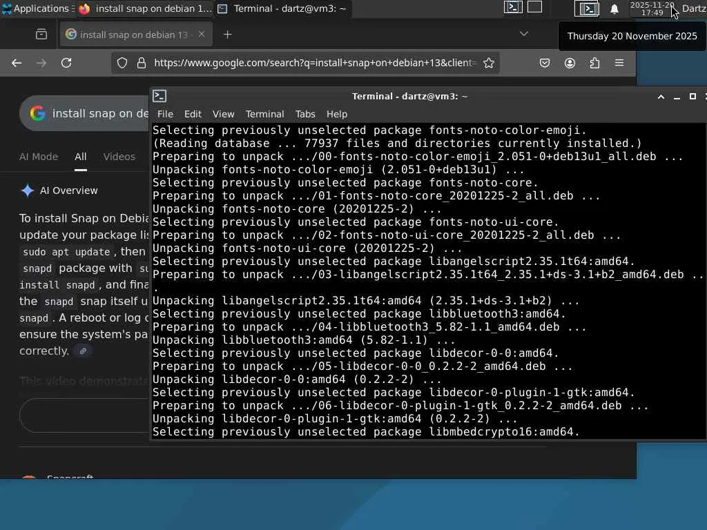Viewport: 707px width, 530px height.
Task: Click the Google logo in the search box
Action: pyautogui.click(x=37, y=113)
